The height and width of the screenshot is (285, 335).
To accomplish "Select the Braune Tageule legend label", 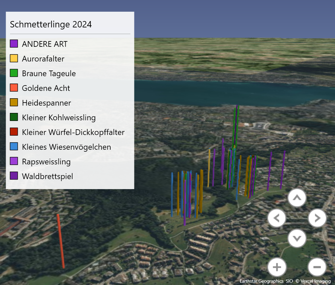I will click(x=49, y=74).
